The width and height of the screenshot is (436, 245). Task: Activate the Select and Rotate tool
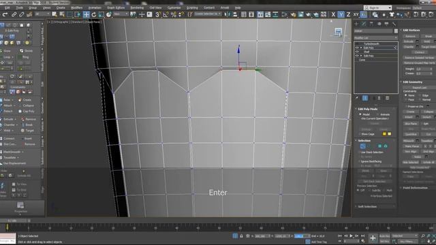click(94, 14)
